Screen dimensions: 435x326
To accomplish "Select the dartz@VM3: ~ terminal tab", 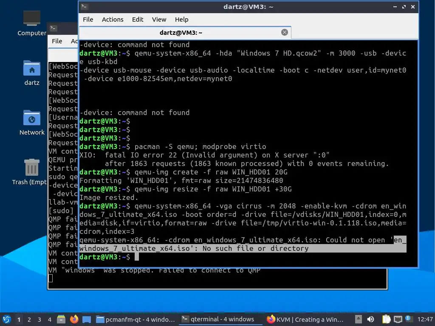I will pos(185,33).
